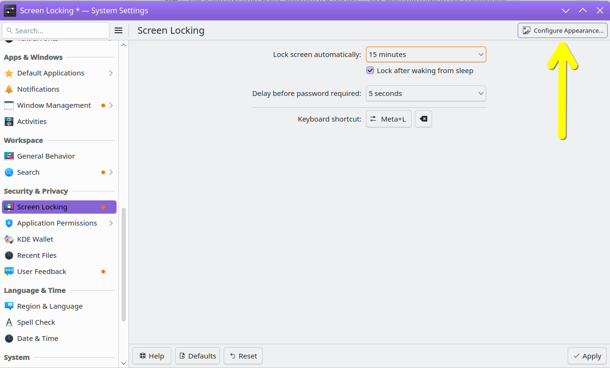Maximize the System Settings window
Image resolution: width=610 pixels, height=368 pixels.
pyautogui.click(x=583, y=10)
